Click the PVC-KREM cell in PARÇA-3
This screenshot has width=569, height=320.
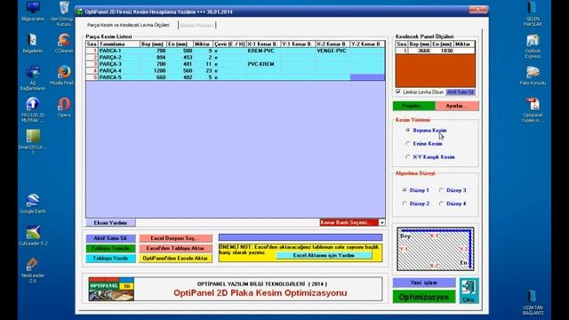[x=263, y=64]
